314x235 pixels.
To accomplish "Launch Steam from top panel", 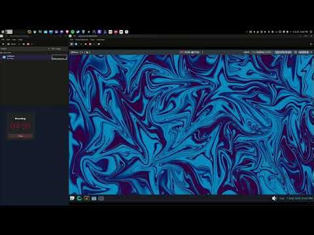I will tap(78, 32).
